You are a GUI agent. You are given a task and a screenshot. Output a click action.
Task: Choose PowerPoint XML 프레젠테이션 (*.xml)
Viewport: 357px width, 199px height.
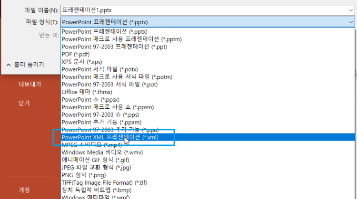(x=208, y=137)
